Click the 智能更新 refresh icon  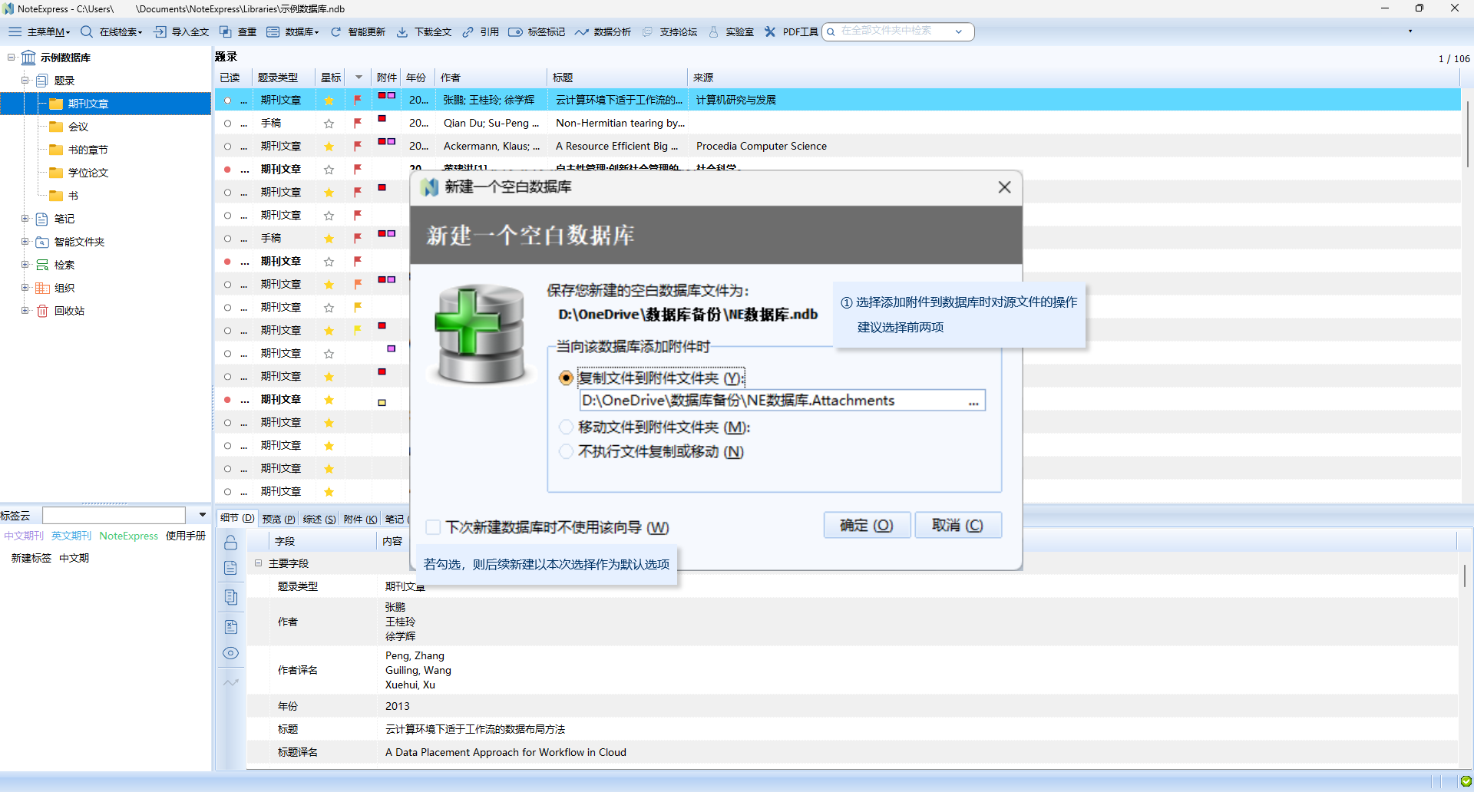coord(336,31)
